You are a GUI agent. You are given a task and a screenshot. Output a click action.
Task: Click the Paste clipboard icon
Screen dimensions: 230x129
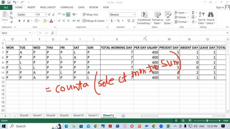tap(5, 15)
